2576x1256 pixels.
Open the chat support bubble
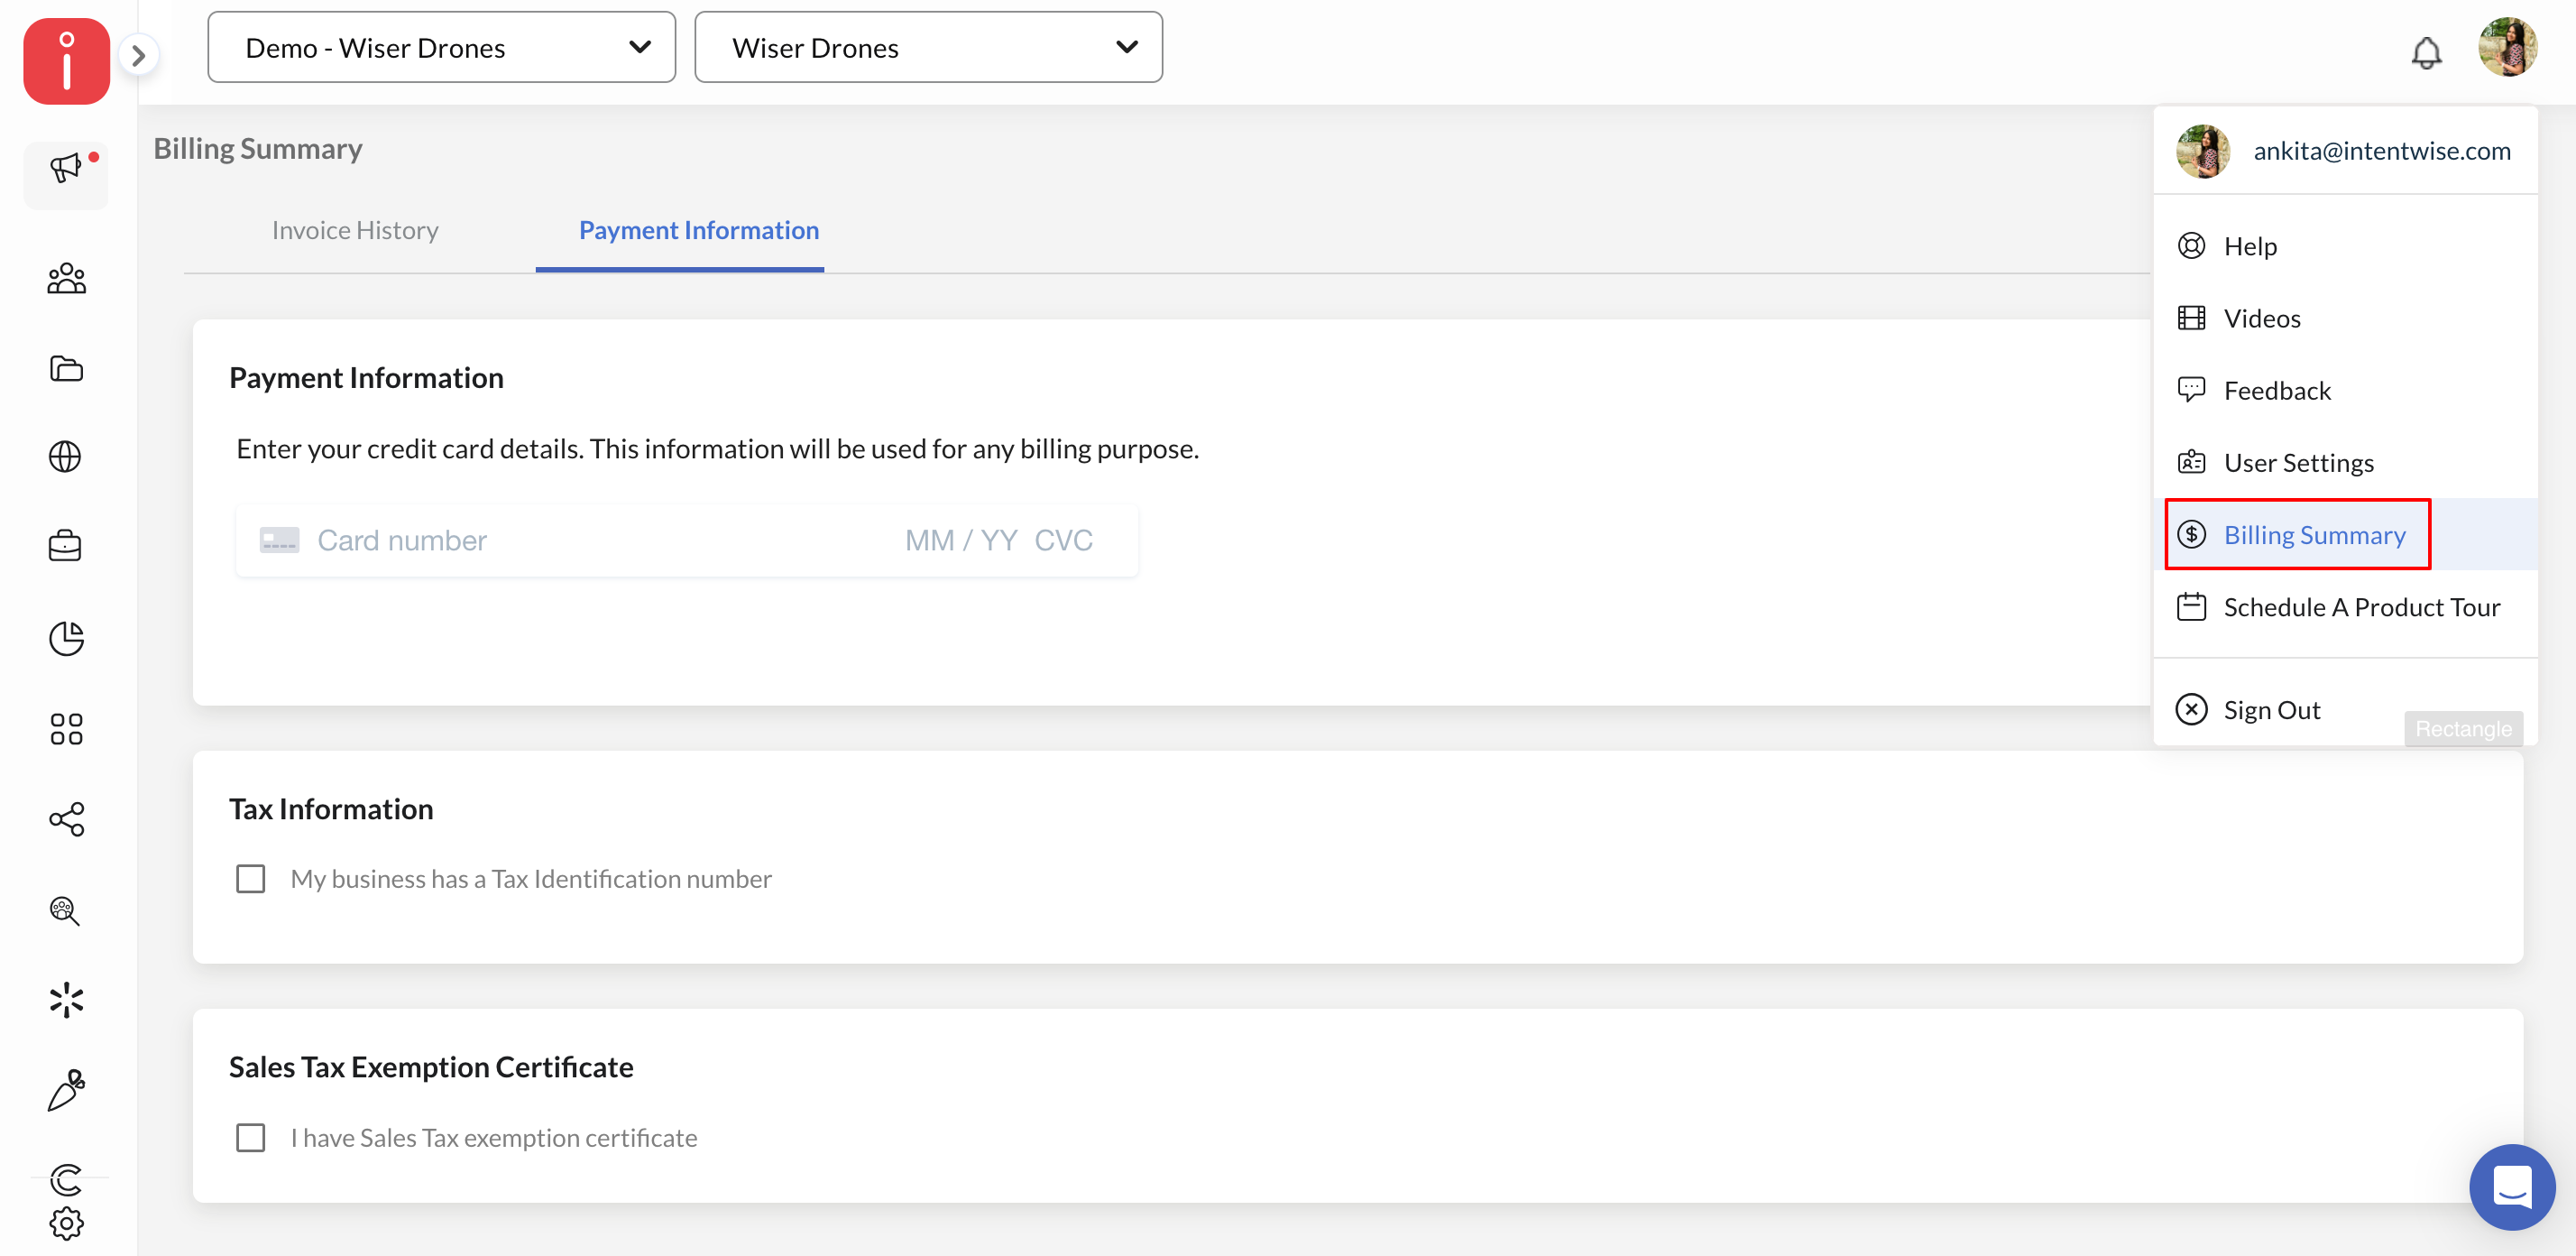[x=2511, y=1187]
